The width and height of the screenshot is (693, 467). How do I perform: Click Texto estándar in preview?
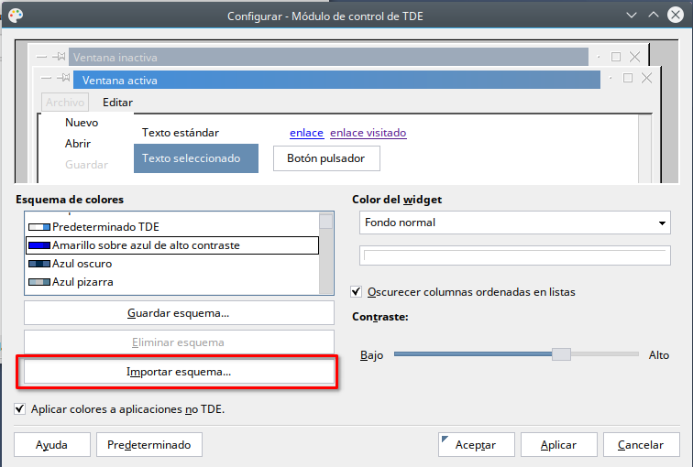[181, 133]
